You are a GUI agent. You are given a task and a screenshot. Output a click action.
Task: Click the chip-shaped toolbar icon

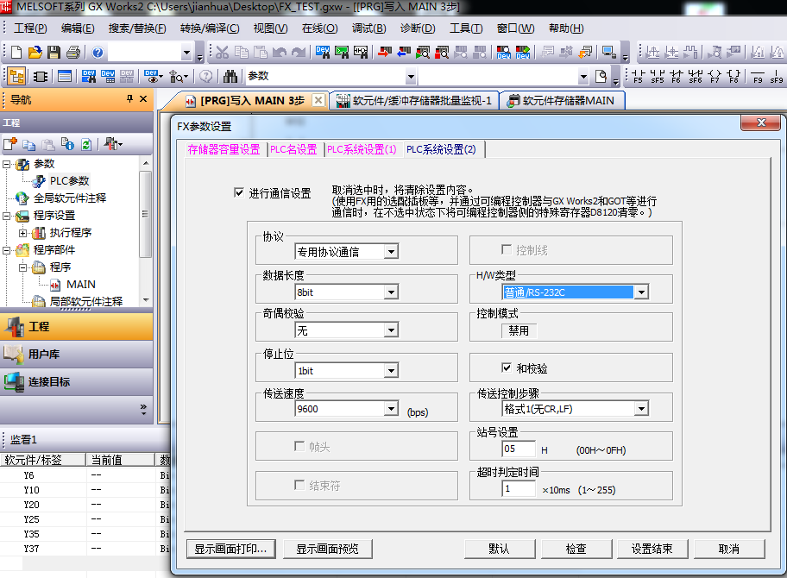(41, 76)
